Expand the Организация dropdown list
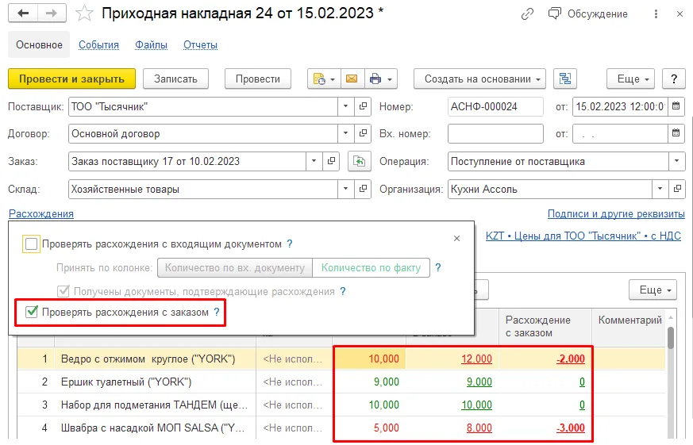This screenshot has width=693, height=445. 660,189
